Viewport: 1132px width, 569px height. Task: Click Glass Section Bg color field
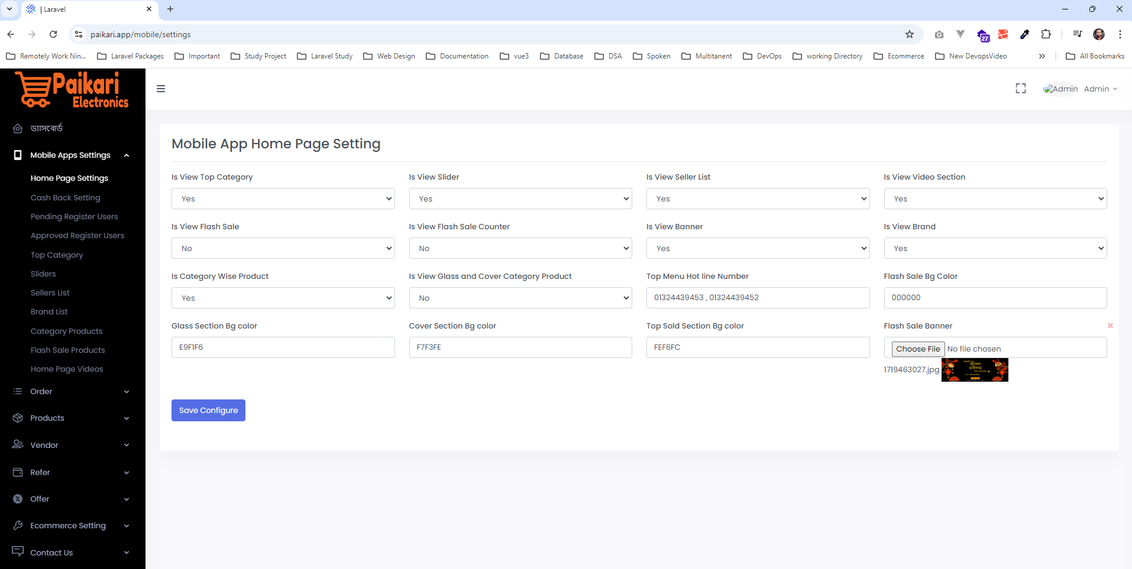coord(283,347)
